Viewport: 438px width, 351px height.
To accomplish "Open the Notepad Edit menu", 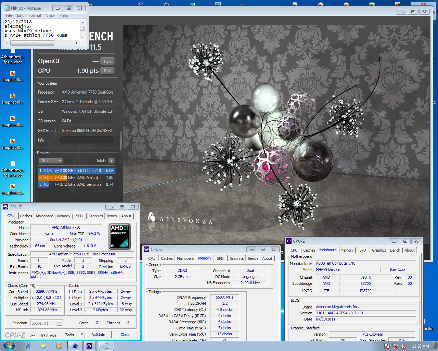I will click(20, 15).
